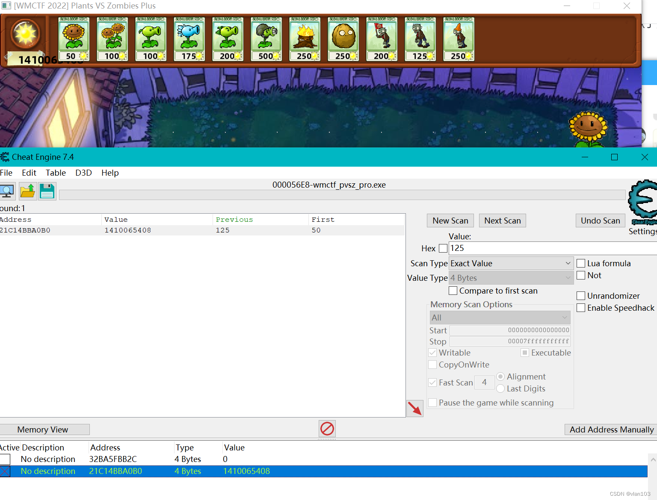Clear the address list with prohibited icon

327,428
